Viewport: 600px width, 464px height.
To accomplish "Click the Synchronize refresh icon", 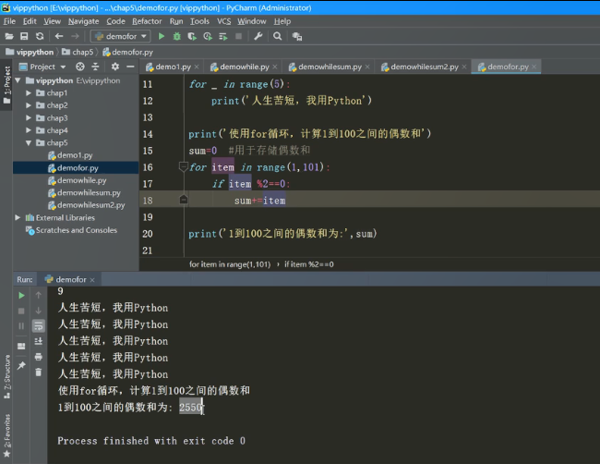I will [x=40, y=36].
